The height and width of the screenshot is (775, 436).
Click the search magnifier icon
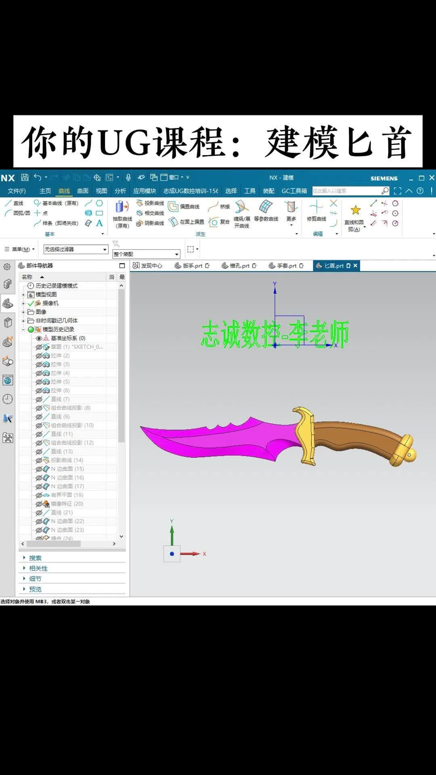coord(385,191)
